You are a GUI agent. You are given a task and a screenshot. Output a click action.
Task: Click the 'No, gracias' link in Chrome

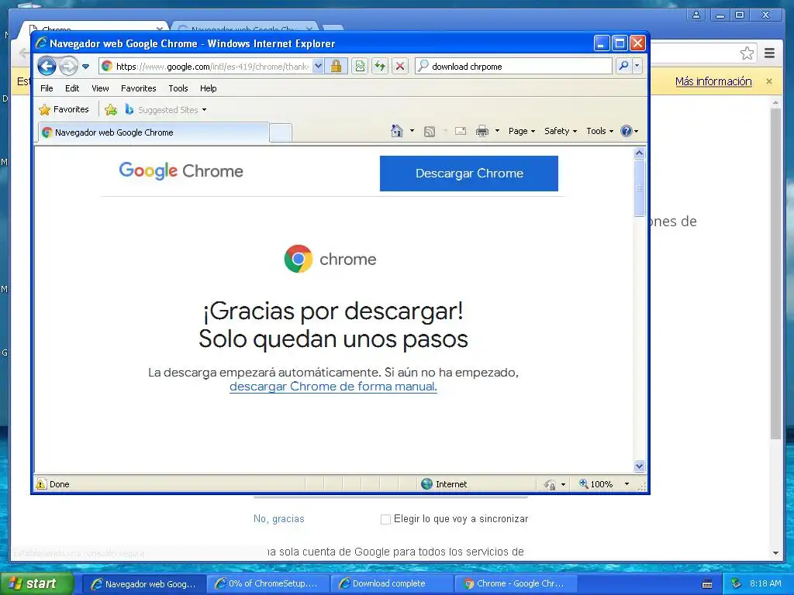[x=279, y=518]
